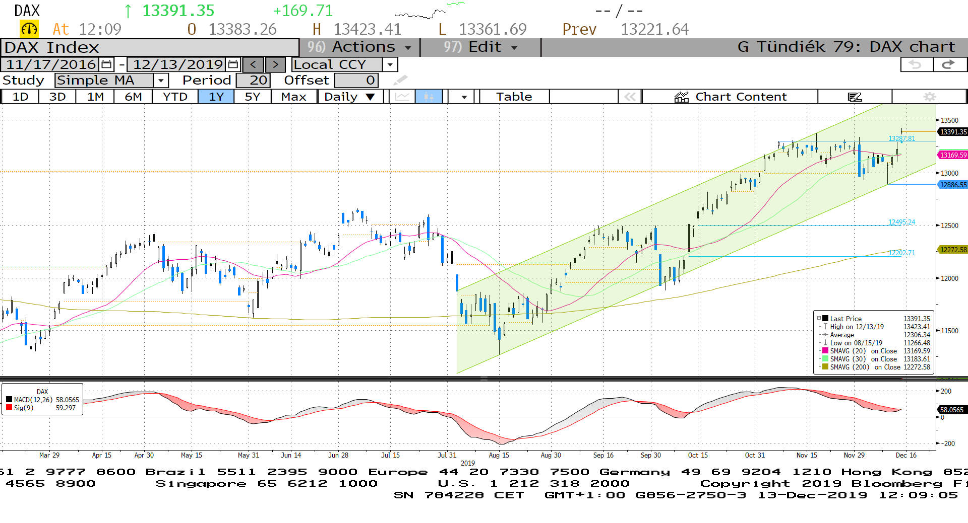Click the Table button

[x=514, y=97]
